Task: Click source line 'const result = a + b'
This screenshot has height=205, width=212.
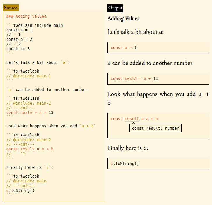Action: click(30, 149)
